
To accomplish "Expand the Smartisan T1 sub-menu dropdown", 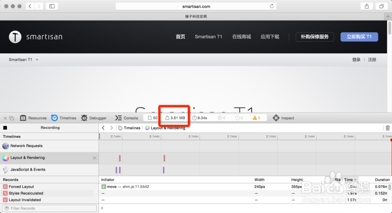I will pos(37,60).
